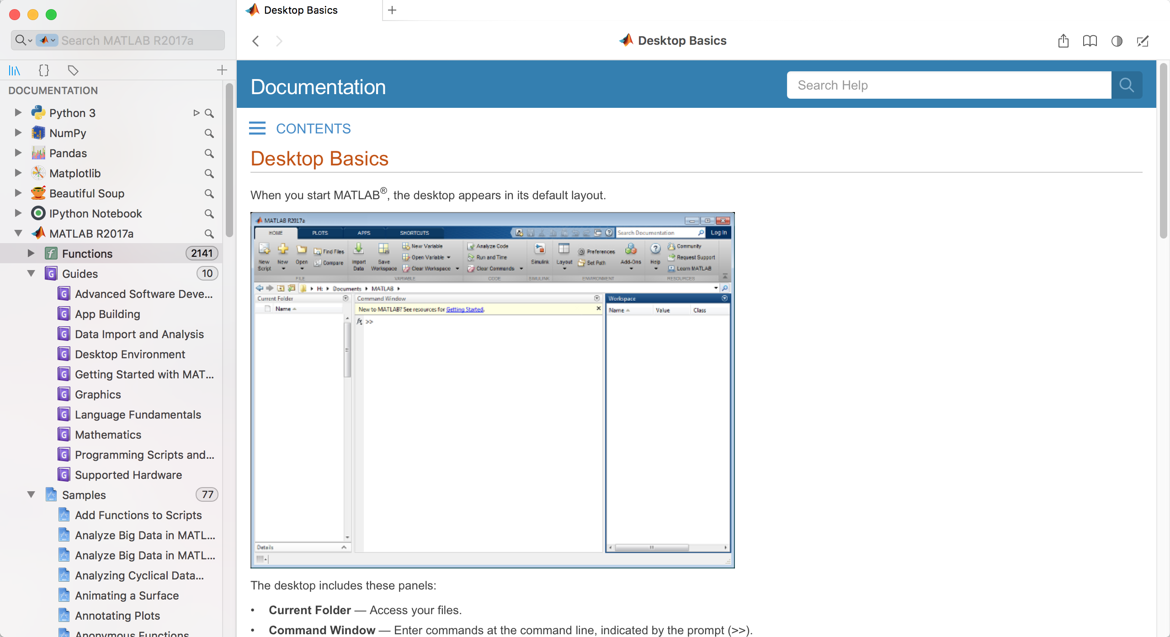Open the Desktop Environment guide
The image size is (1170, 637).
(130, 354)
